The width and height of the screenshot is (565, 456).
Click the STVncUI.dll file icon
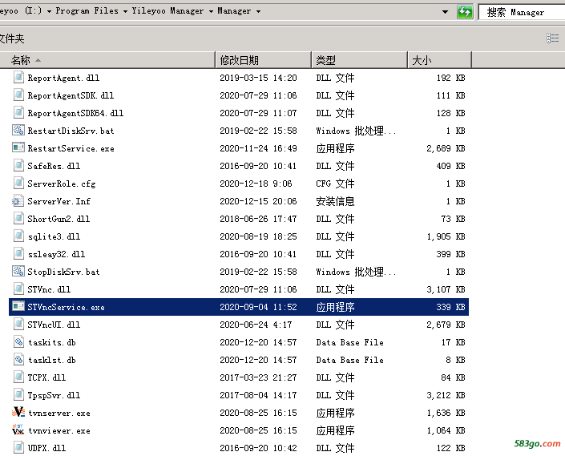tap(18, 325)
